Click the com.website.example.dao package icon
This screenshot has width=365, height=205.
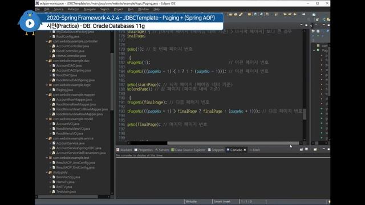pyautogui.click(x=50, y=61)
